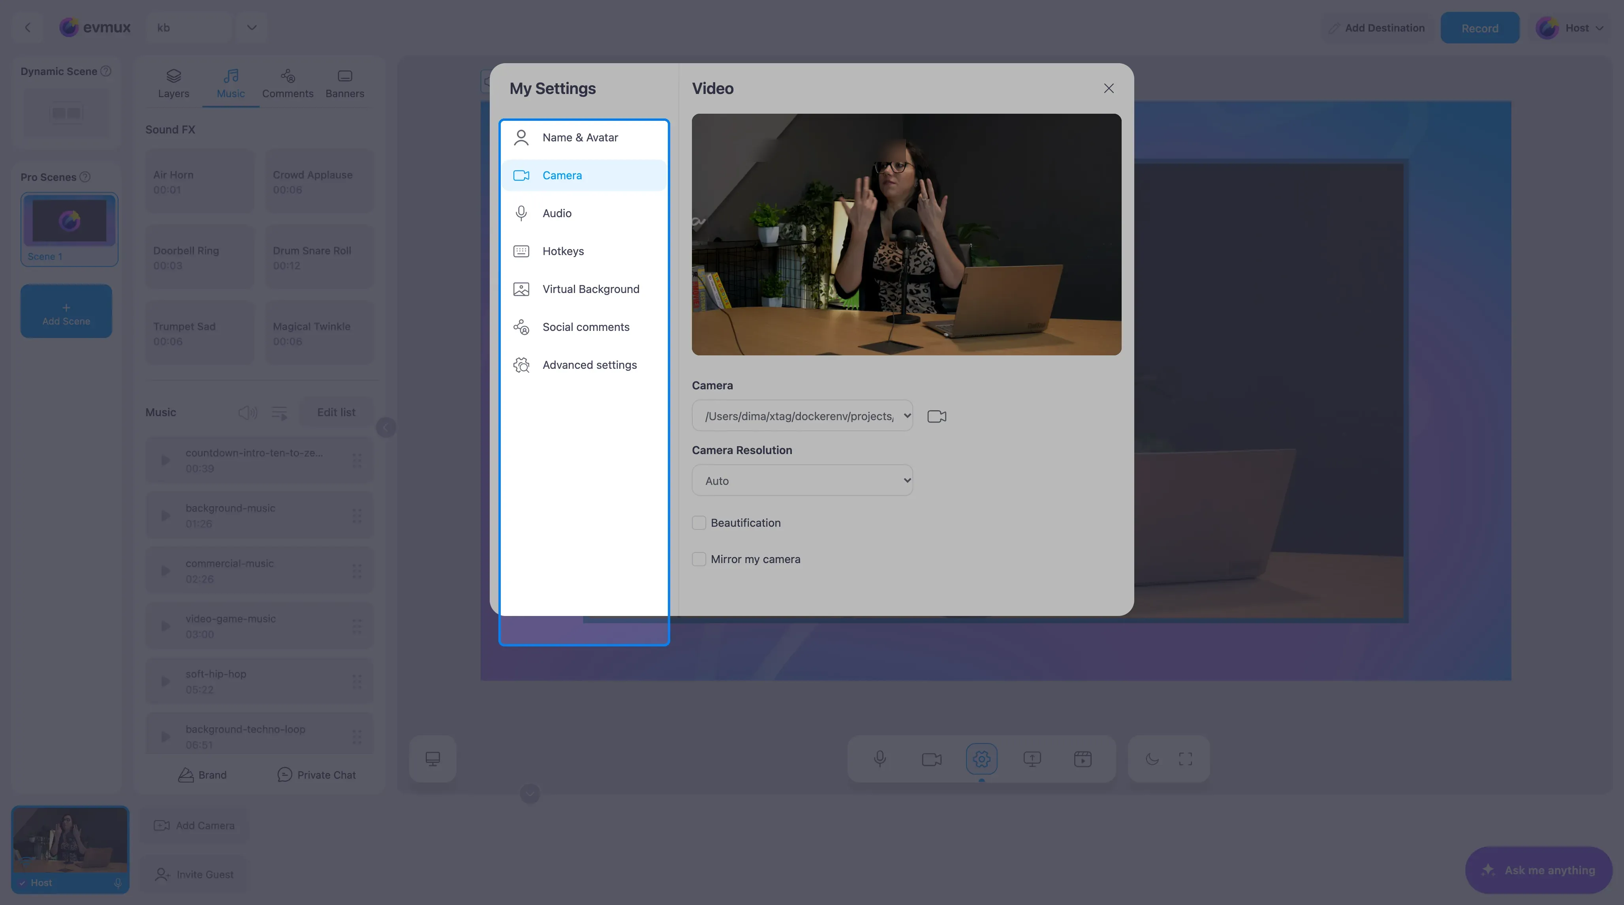Screen dimensions: 1624x905
Task: Select the Host camera thumbnail
Action: 70,849
